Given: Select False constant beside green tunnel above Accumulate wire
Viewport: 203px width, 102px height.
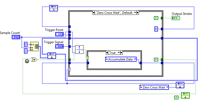Looking at the screenshot, I should click(x=156, y=60).
